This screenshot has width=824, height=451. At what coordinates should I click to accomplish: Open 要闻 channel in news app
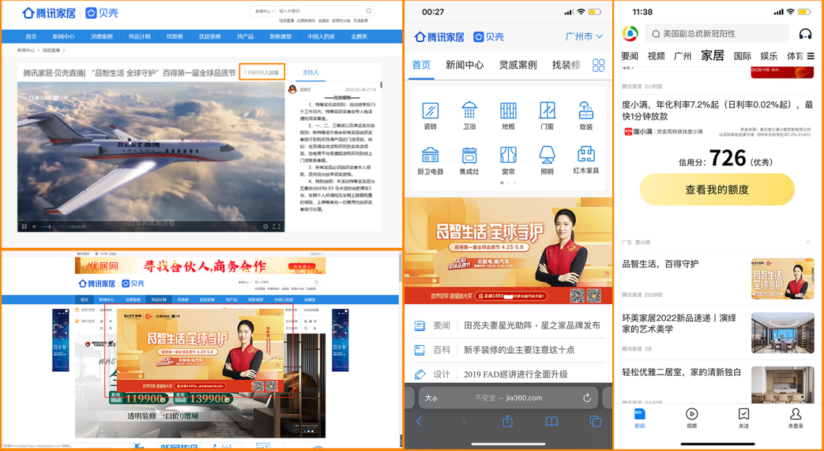pos(630,56)
